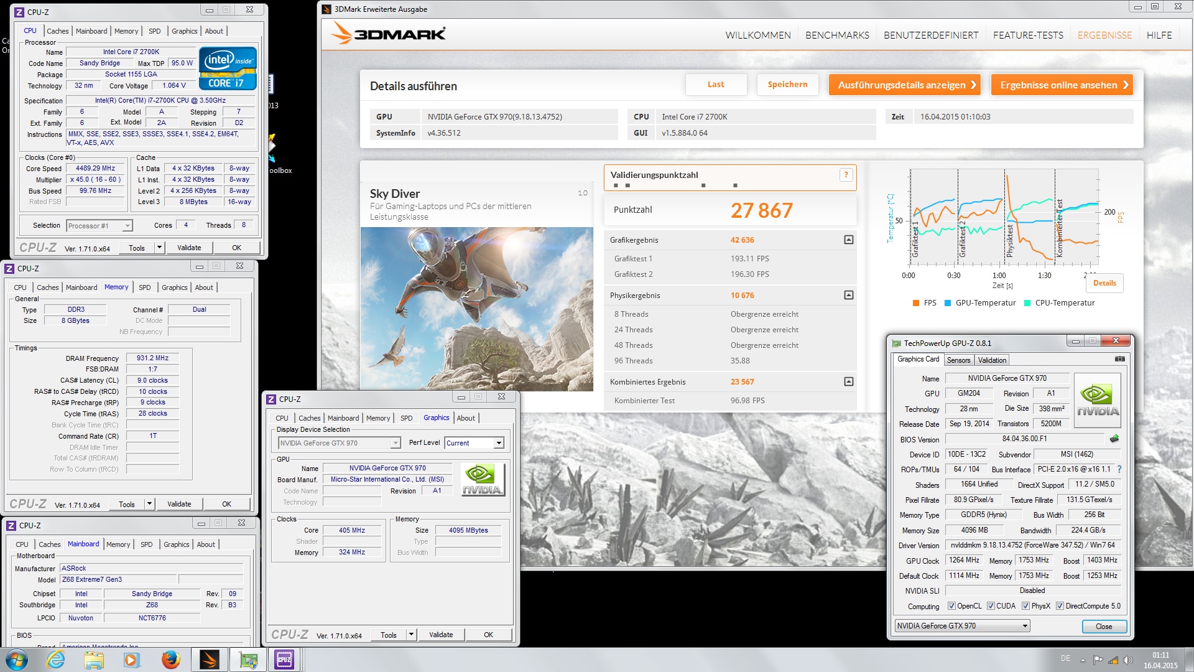Click the GPU-Z BIOS save chip icon

point(1114,439)
